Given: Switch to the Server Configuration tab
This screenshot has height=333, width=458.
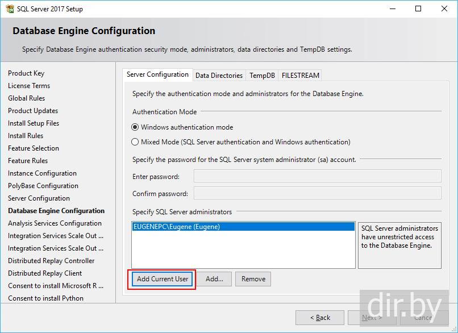Looking at the screenshot, I should coord(157,75).
